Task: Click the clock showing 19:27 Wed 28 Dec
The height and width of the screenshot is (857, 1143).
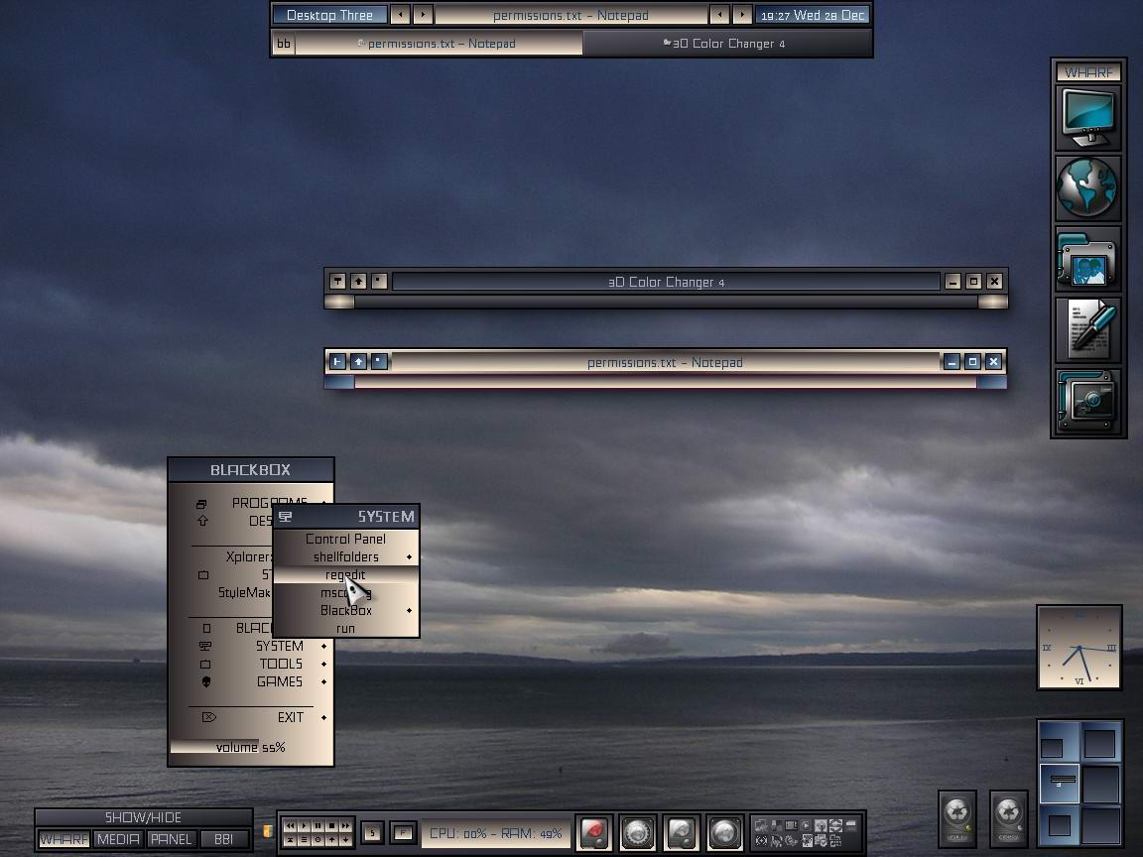Action: (812, 15)
